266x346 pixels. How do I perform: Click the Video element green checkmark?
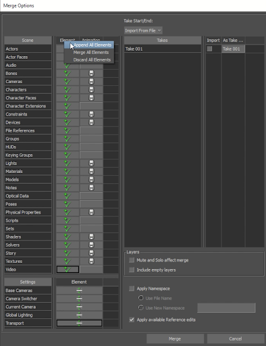point(68,270)
